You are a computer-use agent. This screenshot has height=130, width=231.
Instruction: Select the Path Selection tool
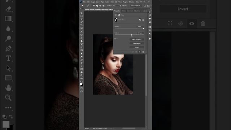(x=82, y=66)
